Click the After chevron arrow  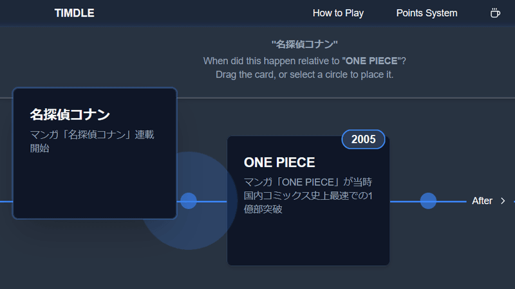coord(503,201)
